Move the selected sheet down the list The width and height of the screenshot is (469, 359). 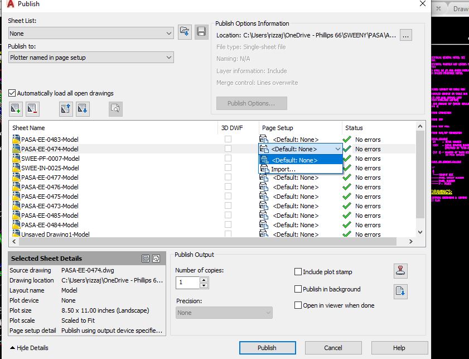click(81, 108)
